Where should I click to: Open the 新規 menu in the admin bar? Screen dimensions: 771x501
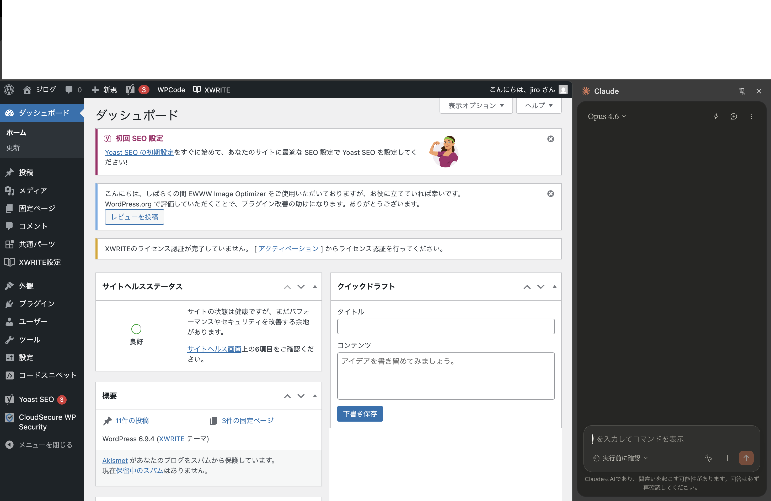coord(104,90)
